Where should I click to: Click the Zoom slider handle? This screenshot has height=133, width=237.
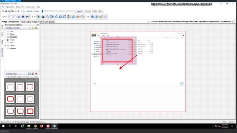coord(43,11)
